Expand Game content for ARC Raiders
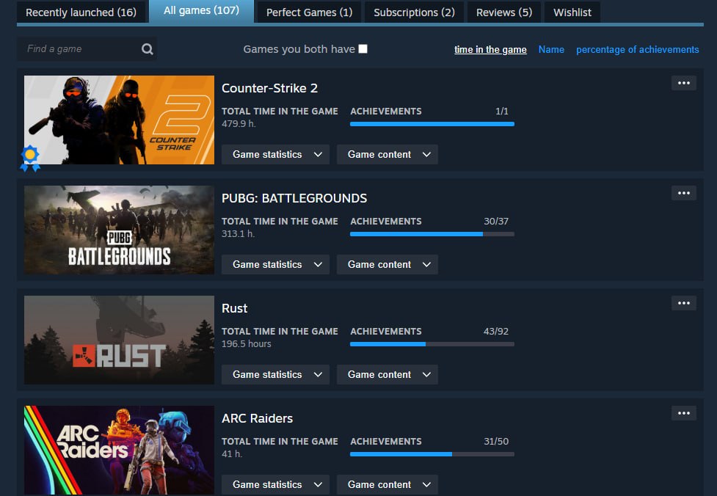 tap(387, 484)
